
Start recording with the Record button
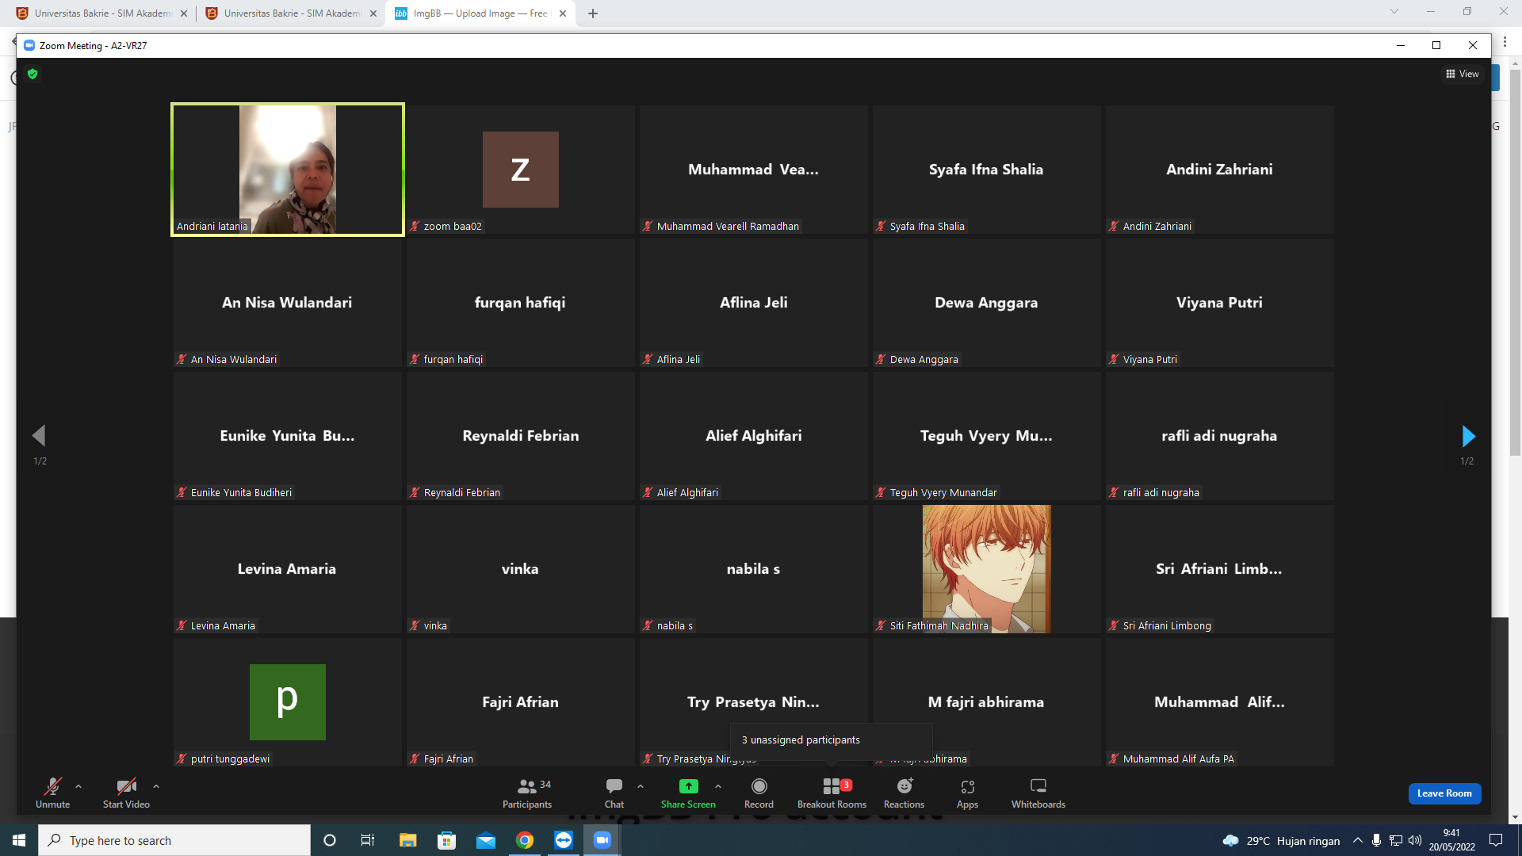[759, 793]
